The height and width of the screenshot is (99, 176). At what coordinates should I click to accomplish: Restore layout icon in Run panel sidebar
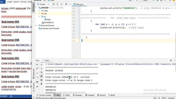tap(37, 82)
